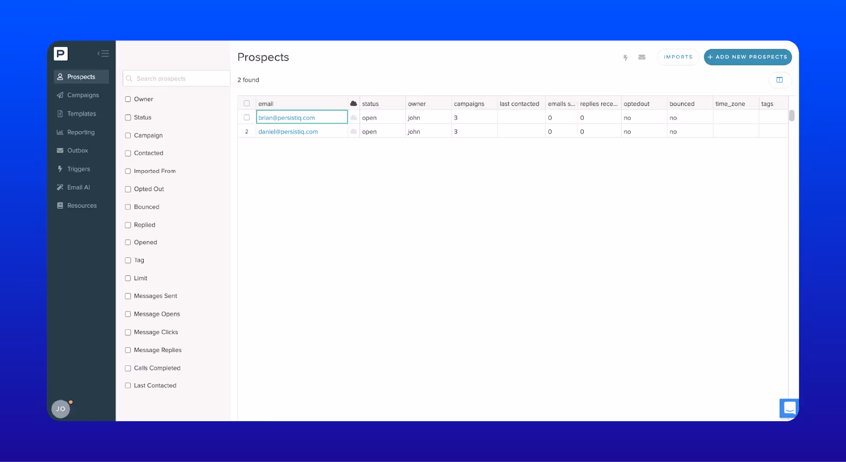Toggle the Limit filter checkbox
The height and width of the screenshot is (462, 846).
click(x=128, y=279)
